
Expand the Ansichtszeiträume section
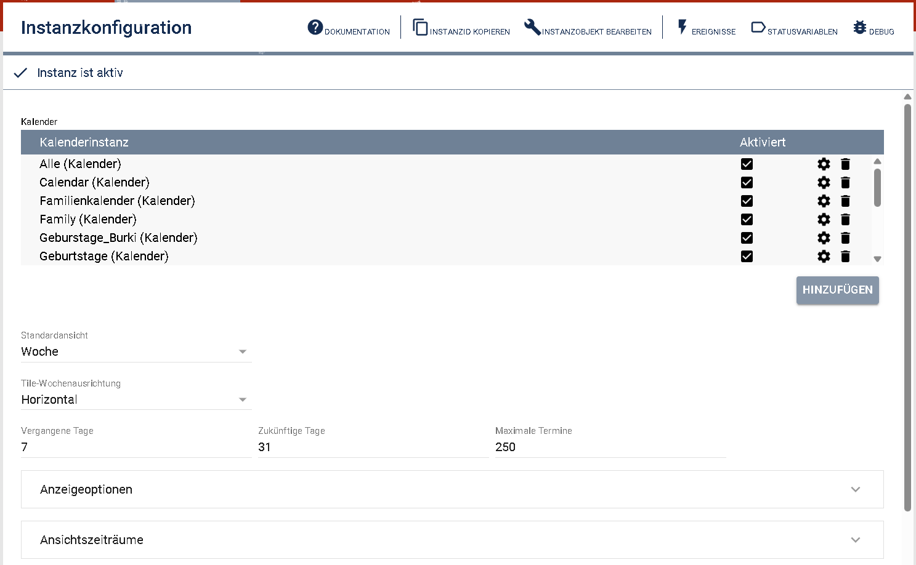452,540
